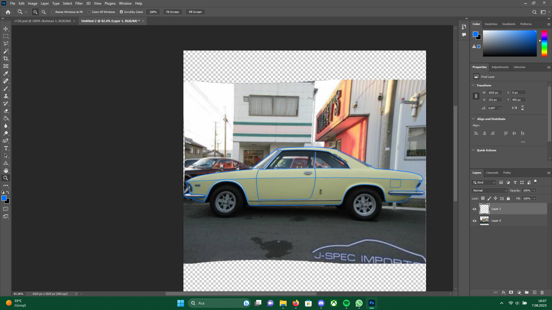Select the Hand tool
Viewport: 552px width, 310px height.
(x=6, y=170)
